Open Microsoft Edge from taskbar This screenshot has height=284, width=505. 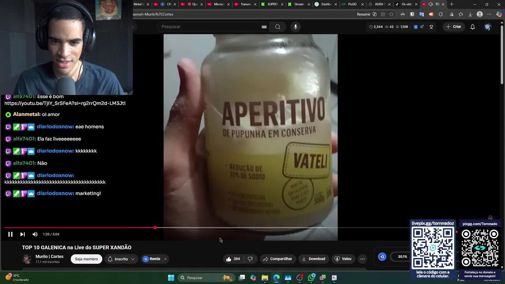point(276,278)
